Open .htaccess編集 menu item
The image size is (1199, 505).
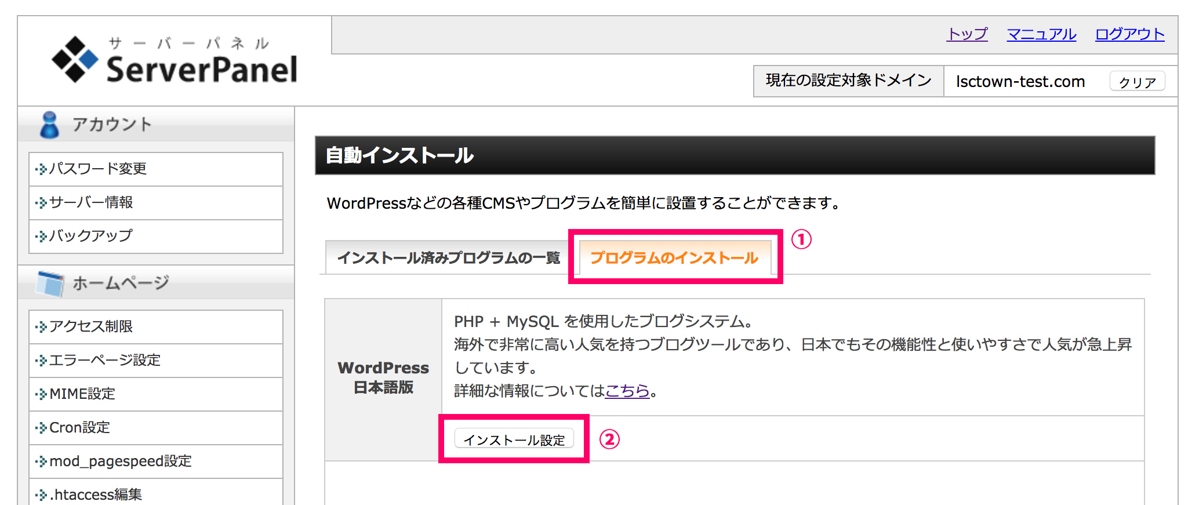click(x=96, y=495)
